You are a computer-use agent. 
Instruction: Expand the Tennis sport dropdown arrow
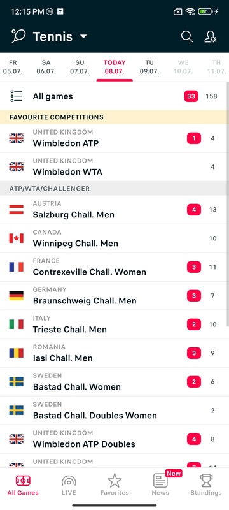[x=83, y=36]
